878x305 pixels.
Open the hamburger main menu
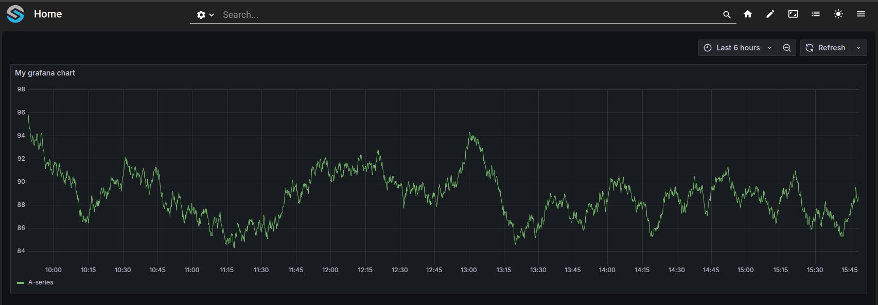(861, 14)
